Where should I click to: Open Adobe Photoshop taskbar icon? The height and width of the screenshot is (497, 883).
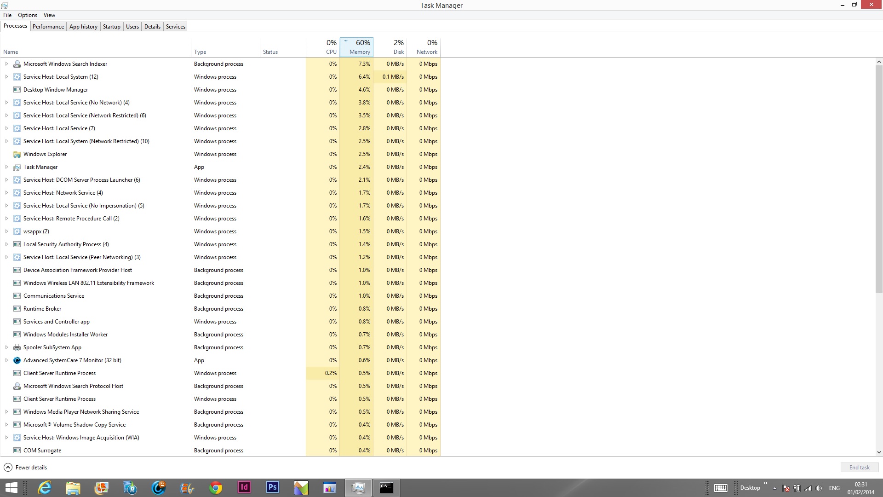[273, 487]
